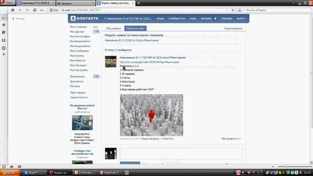
Task: Click Ответить under the post
Action: (x=168, y=138)
